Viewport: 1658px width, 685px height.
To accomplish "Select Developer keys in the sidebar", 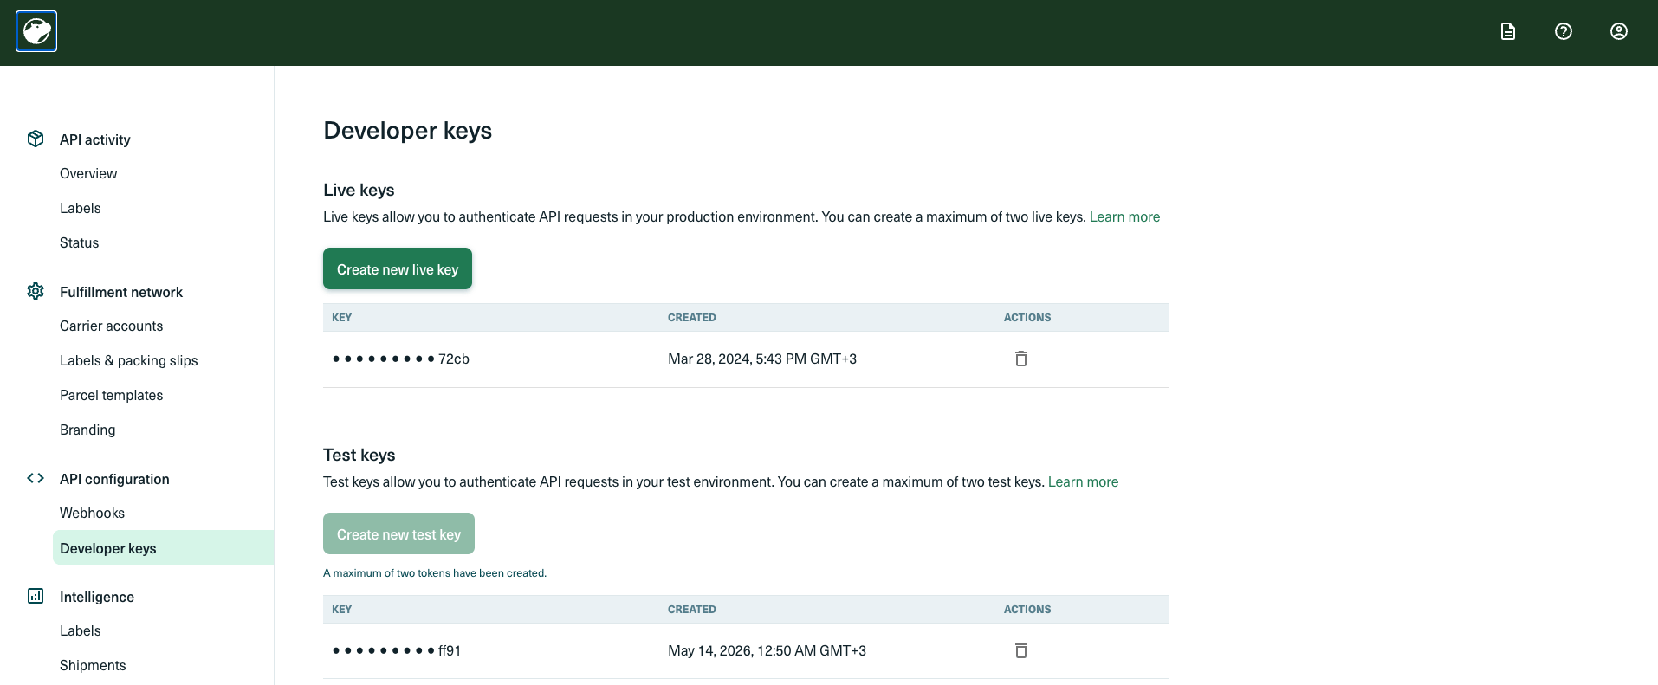I will (164, 547).
